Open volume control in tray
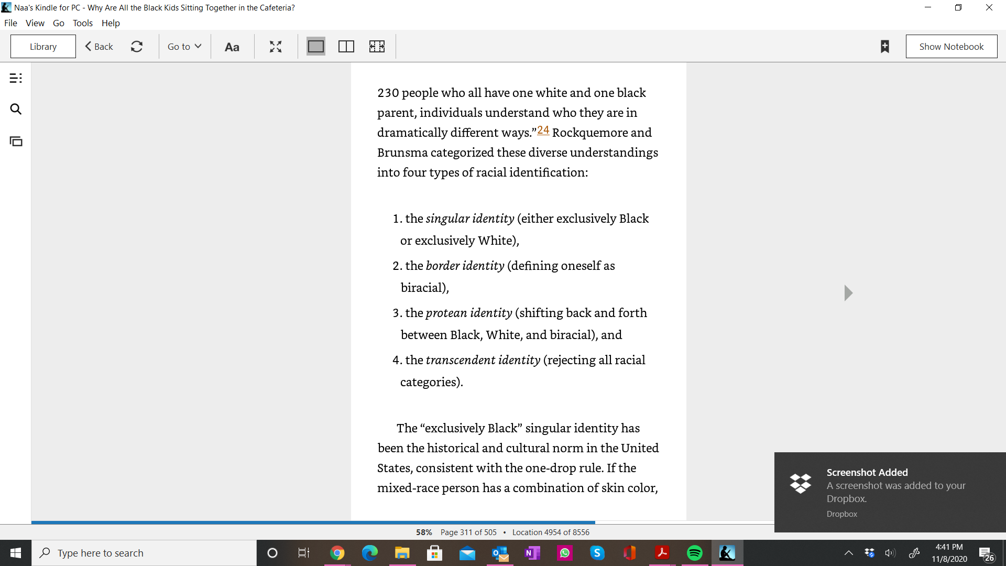The width and height of the screenshot is (1006, 566). click(890, 553)
